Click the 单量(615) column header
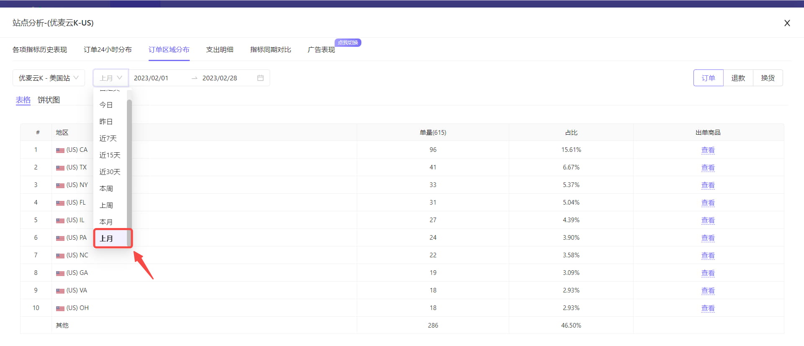The height and width of the screenshot is (346, 804). click(433, 132)
